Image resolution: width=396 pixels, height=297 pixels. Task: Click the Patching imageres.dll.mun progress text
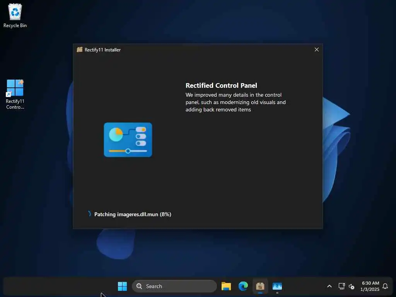(x=133, y=214)
